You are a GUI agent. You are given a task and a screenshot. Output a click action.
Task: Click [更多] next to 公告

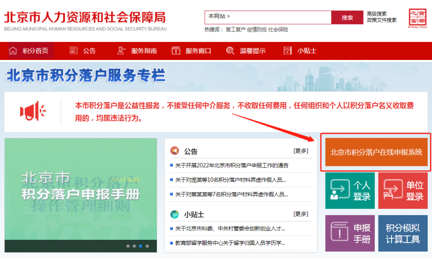[x=301, y=151]
